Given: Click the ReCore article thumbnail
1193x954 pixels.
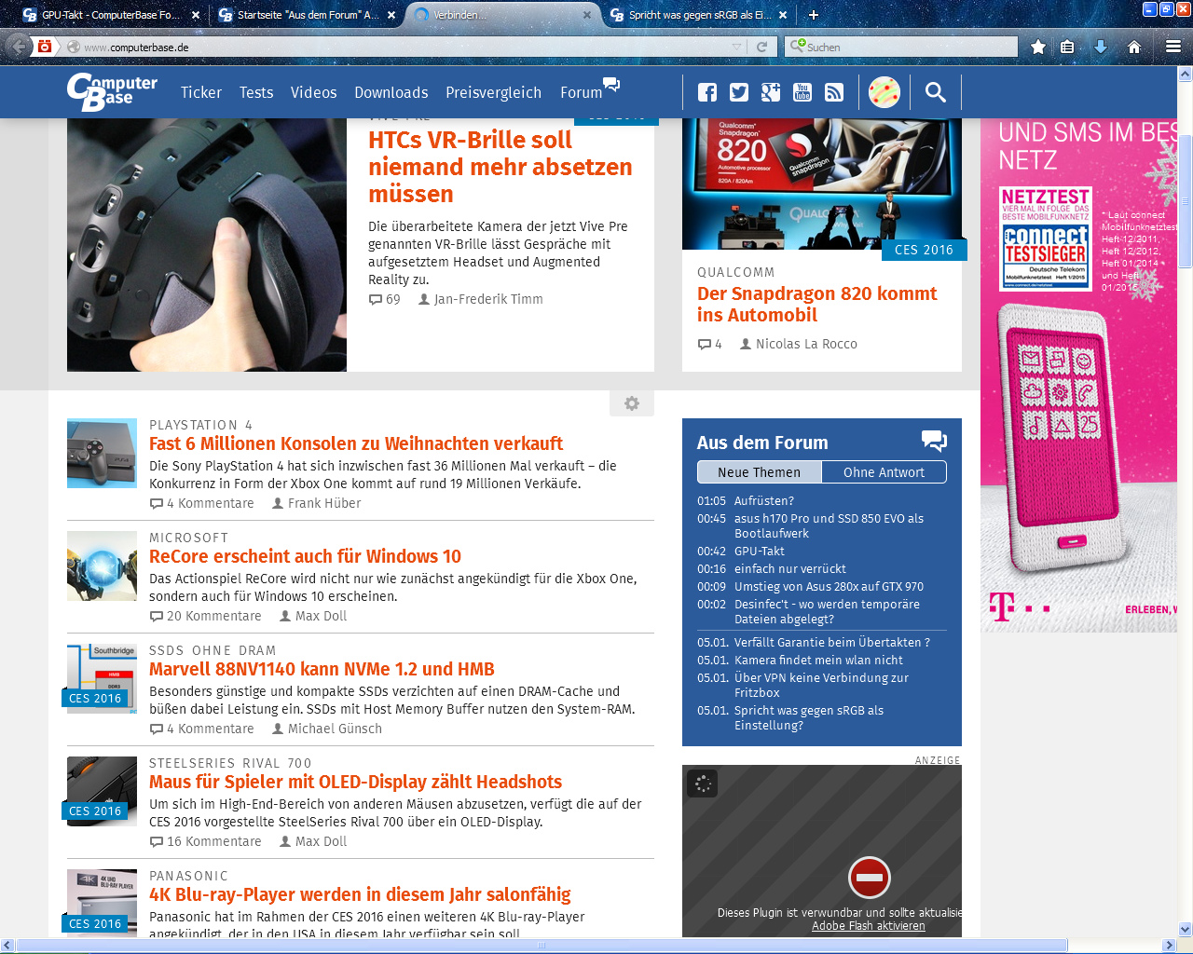Looking at the screenshot, I should [103, 566].
